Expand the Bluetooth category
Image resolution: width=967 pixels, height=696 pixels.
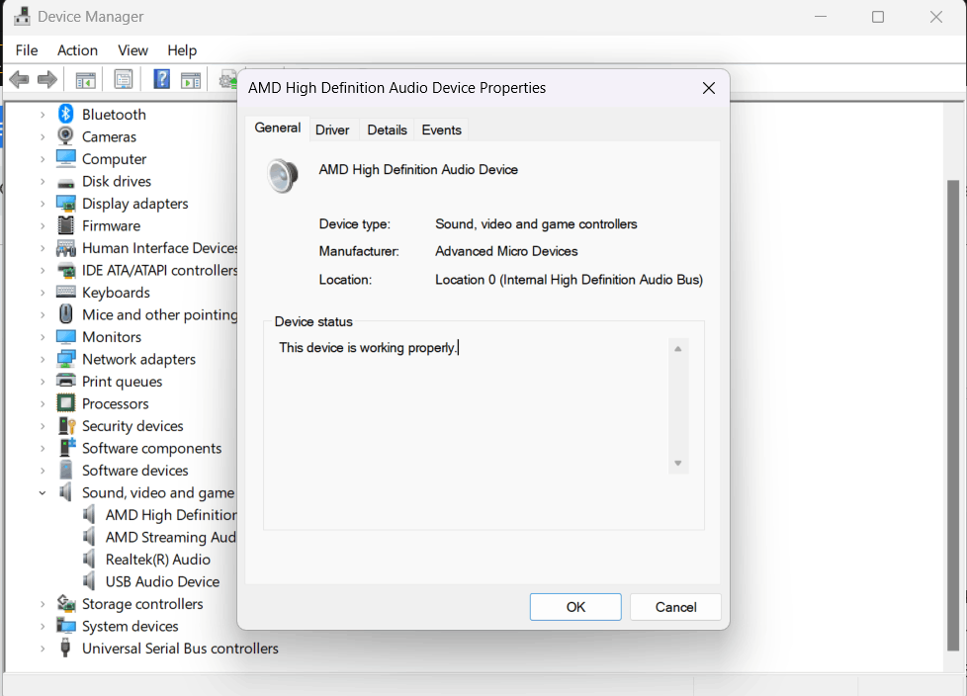pyautogui.click(x=42, y=115)
